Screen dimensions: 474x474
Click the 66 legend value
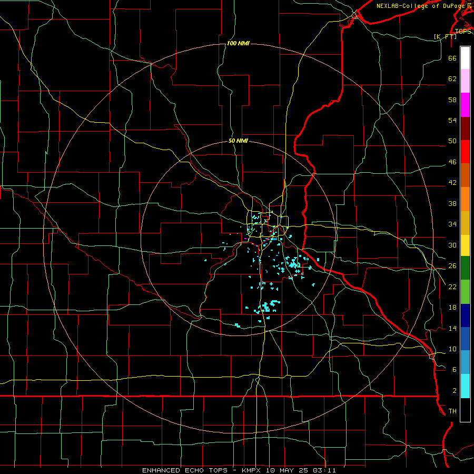[x=452, y=58]
